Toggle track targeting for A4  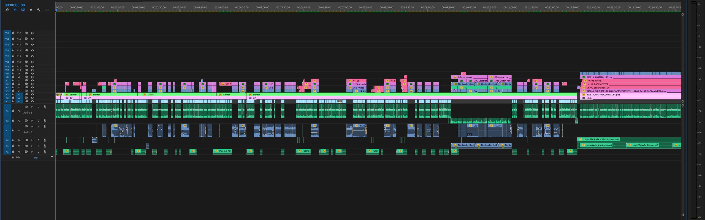(x=19, y=140)
